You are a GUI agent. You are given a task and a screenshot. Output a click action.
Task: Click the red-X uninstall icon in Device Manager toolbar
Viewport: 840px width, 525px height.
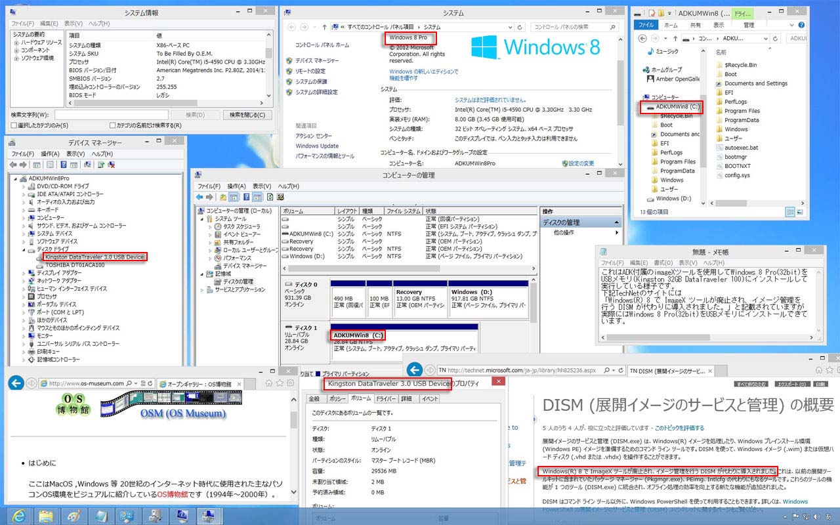click(x=111, y=164)
